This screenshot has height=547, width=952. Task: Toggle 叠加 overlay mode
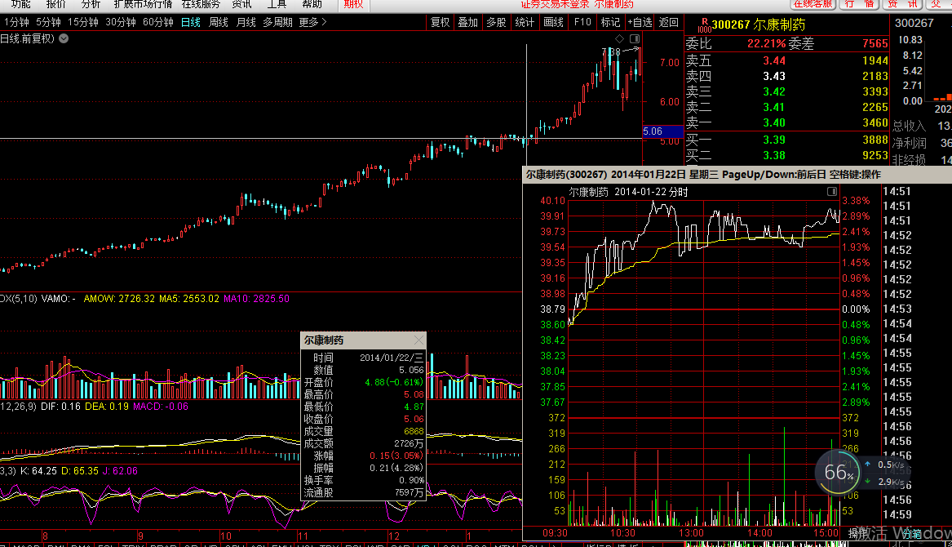[467, 23]
